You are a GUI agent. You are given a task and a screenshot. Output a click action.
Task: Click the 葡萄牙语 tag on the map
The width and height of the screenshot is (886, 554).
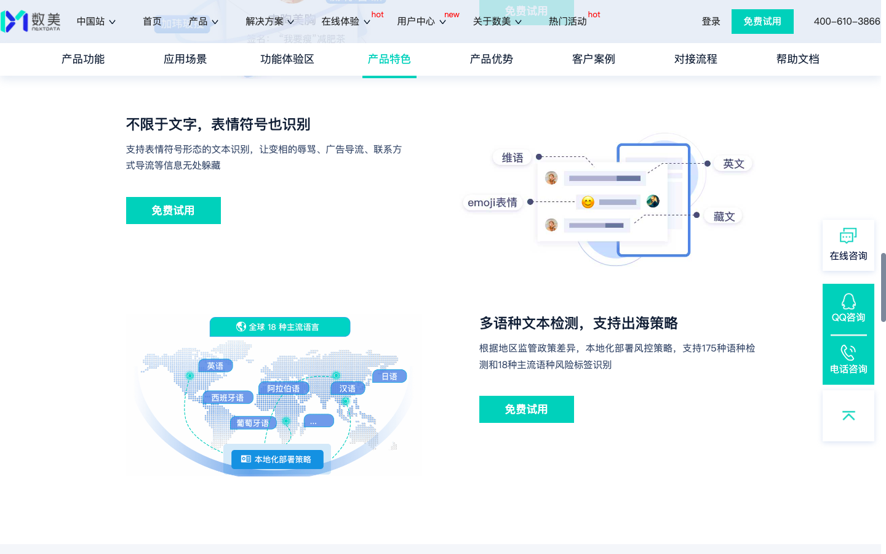(x=253, y=423)
